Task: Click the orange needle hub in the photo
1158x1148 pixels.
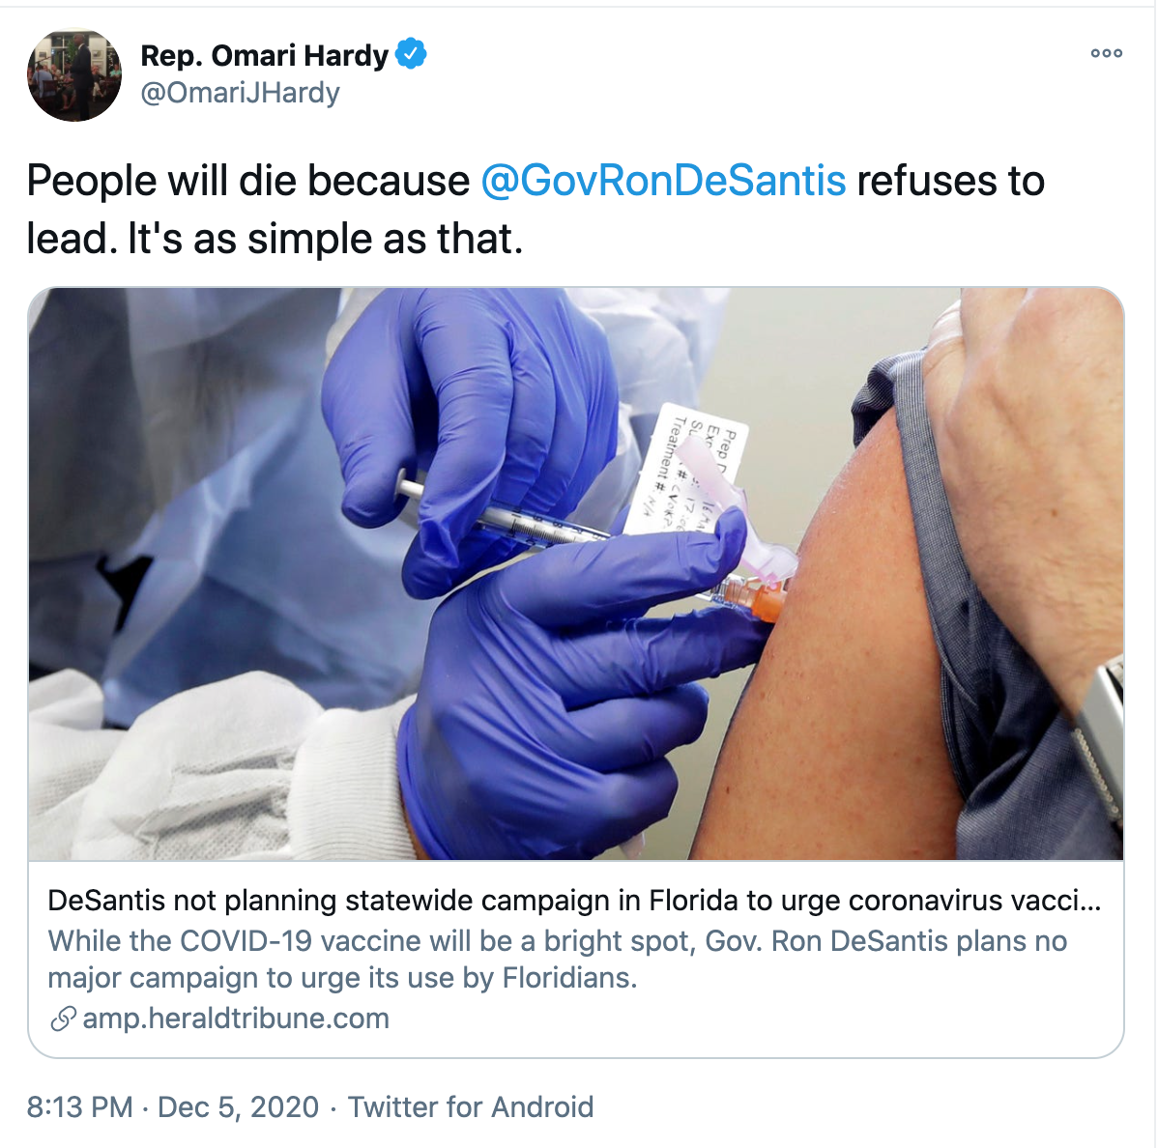Action: click(759, 601)
